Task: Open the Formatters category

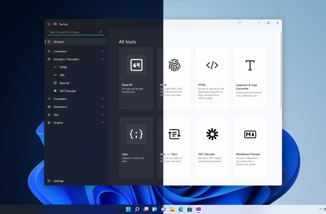Action: click(76, 99)
